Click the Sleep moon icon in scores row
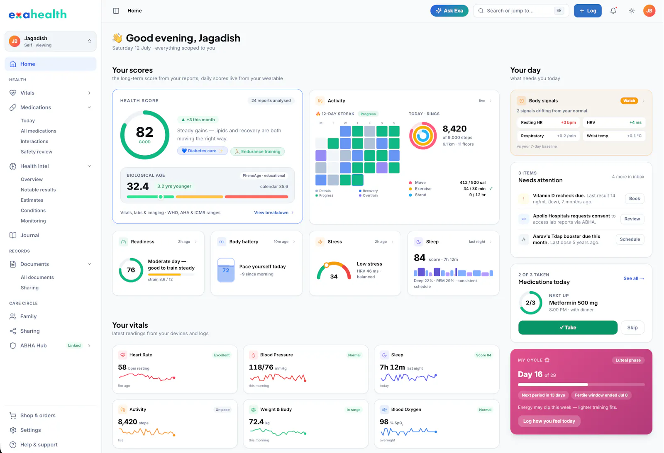 (x=418, y=242)
